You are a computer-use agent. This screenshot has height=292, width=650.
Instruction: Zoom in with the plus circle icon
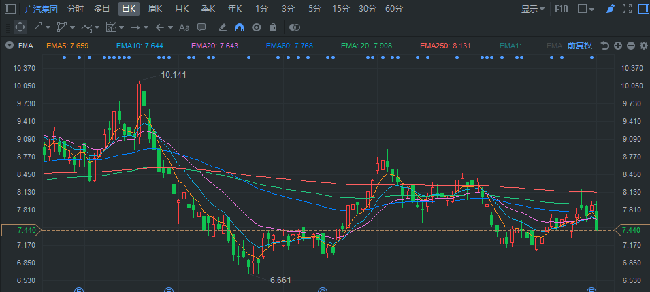618,46
